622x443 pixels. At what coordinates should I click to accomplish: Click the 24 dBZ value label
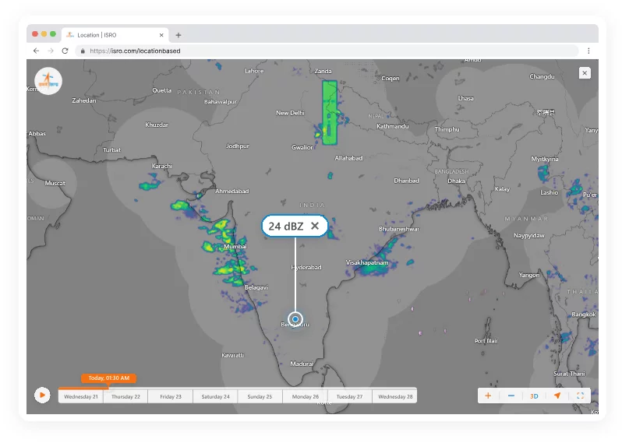pos(285,227)
